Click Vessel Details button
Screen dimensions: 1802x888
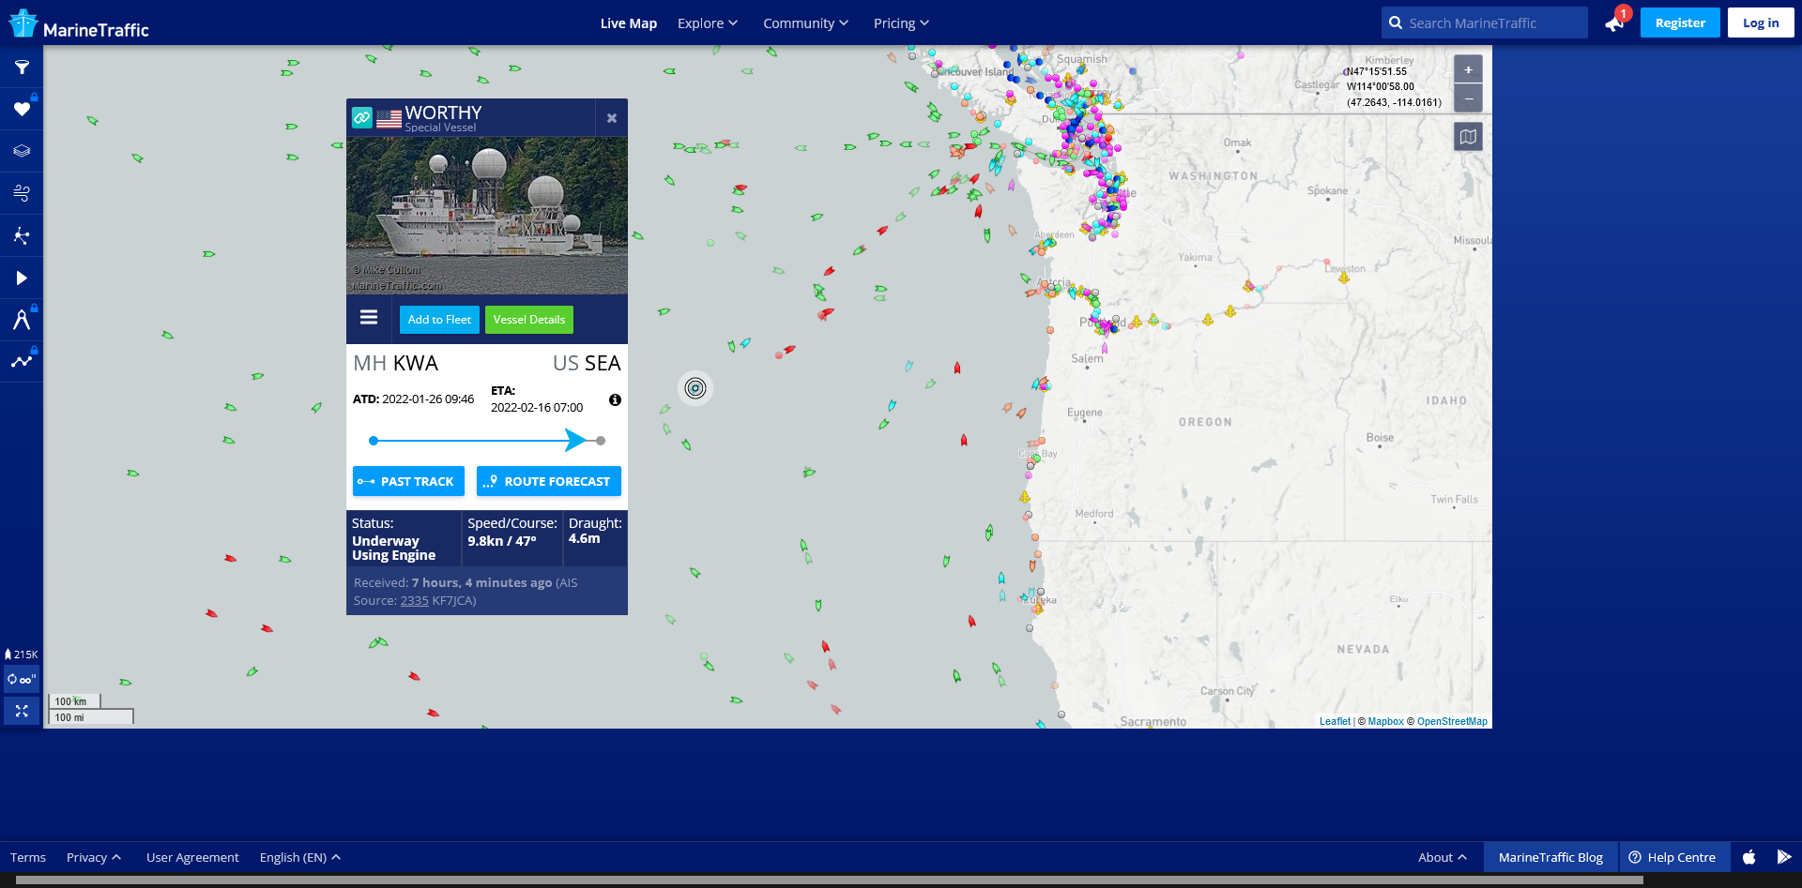tap(529, 320)
